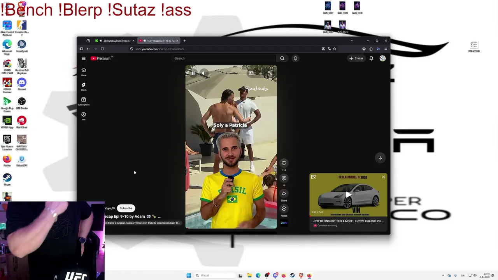Mute the 2SekundovyMato Stream tab audio
498x280 pixels.
point(101,41)
